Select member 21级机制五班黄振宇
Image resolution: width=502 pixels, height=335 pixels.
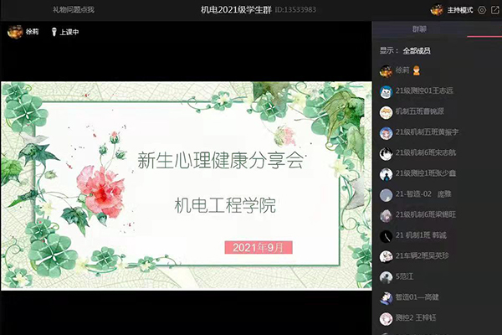[x=427, y=132]
